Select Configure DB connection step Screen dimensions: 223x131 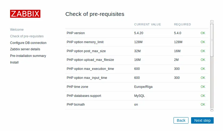point(28,43)
